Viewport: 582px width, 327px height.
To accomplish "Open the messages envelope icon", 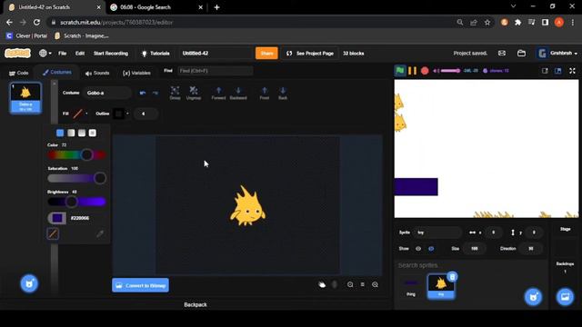I will click(x=502, y=54).
